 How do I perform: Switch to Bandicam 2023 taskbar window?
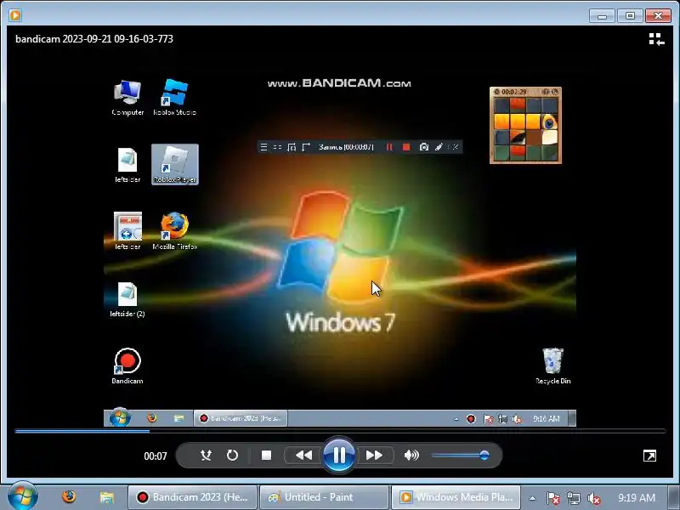193,497
